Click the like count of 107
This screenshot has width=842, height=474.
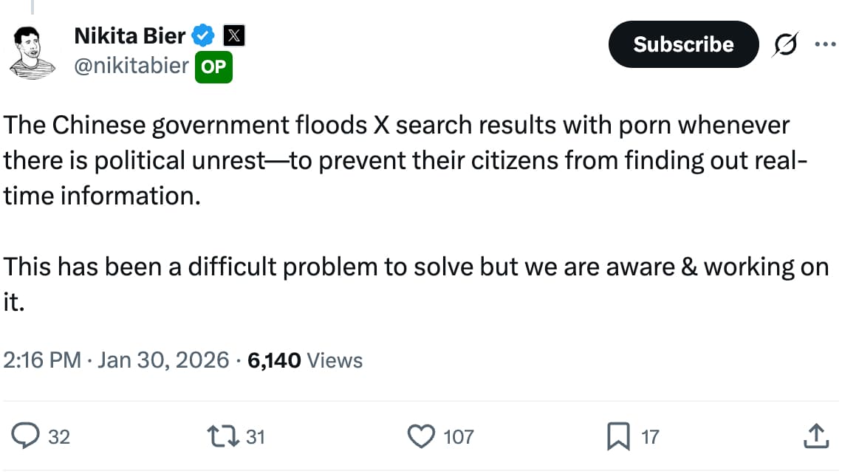click(x=458, y=437)
